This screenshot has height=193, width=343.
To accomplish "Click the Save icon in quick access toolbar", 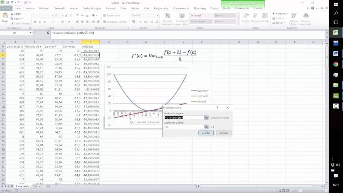I will click(7, 2).
